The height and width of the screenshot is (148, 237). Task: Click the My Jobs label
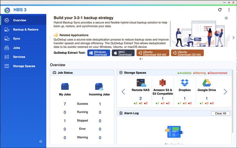65,94
